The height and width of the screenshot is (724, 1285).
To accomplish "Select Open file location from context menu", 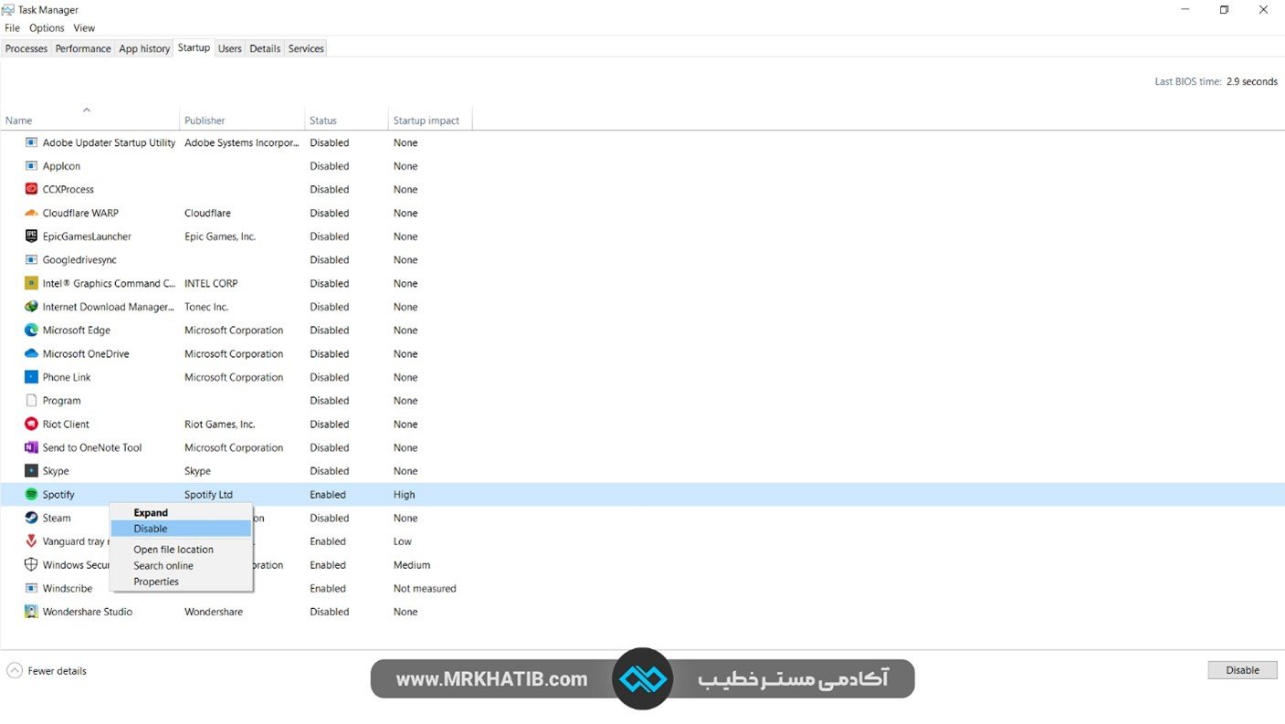I will pos(181,550).
